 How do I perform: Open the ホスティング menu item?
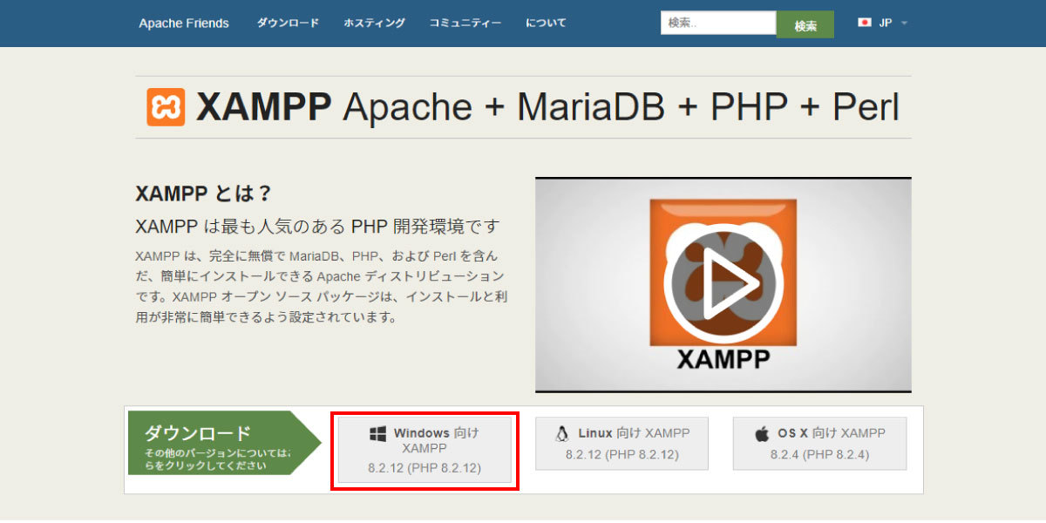[374, 24]
